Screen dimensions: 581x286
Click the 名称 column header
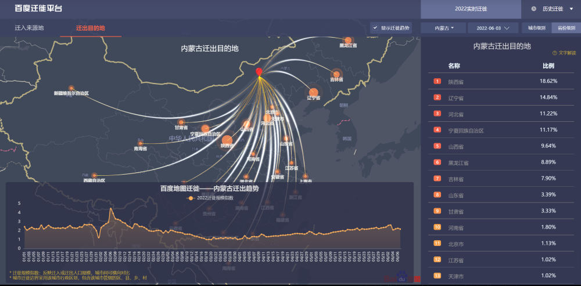click(454, 66)
